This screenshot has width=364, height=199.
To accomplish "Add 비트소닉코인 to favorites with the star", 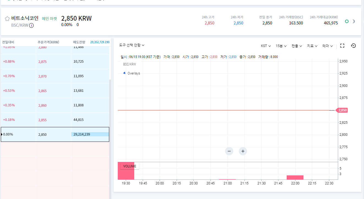I will [x=7, y=19].
